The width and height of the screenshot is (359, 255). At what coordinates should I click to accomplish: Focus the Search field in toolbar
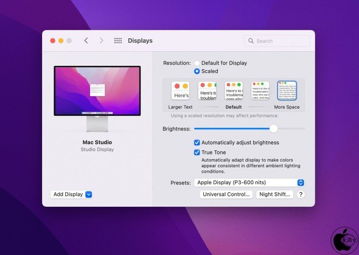(x=277, y=41)
